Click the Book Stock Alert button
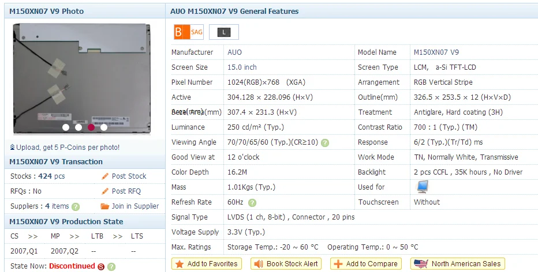538x272 pixels. coord(286,264)
